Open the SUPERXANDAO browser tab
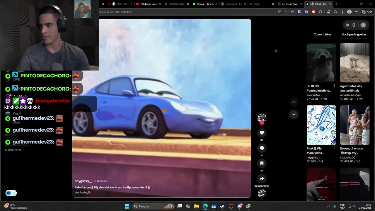The image size is (375, 211). click(176, 4)
